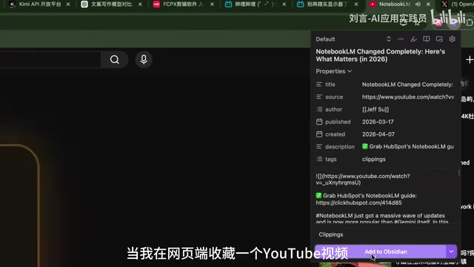The height and width of the screenshot is (267, 474).
Task: Collapse the Properties section
Action: point(334,71)
